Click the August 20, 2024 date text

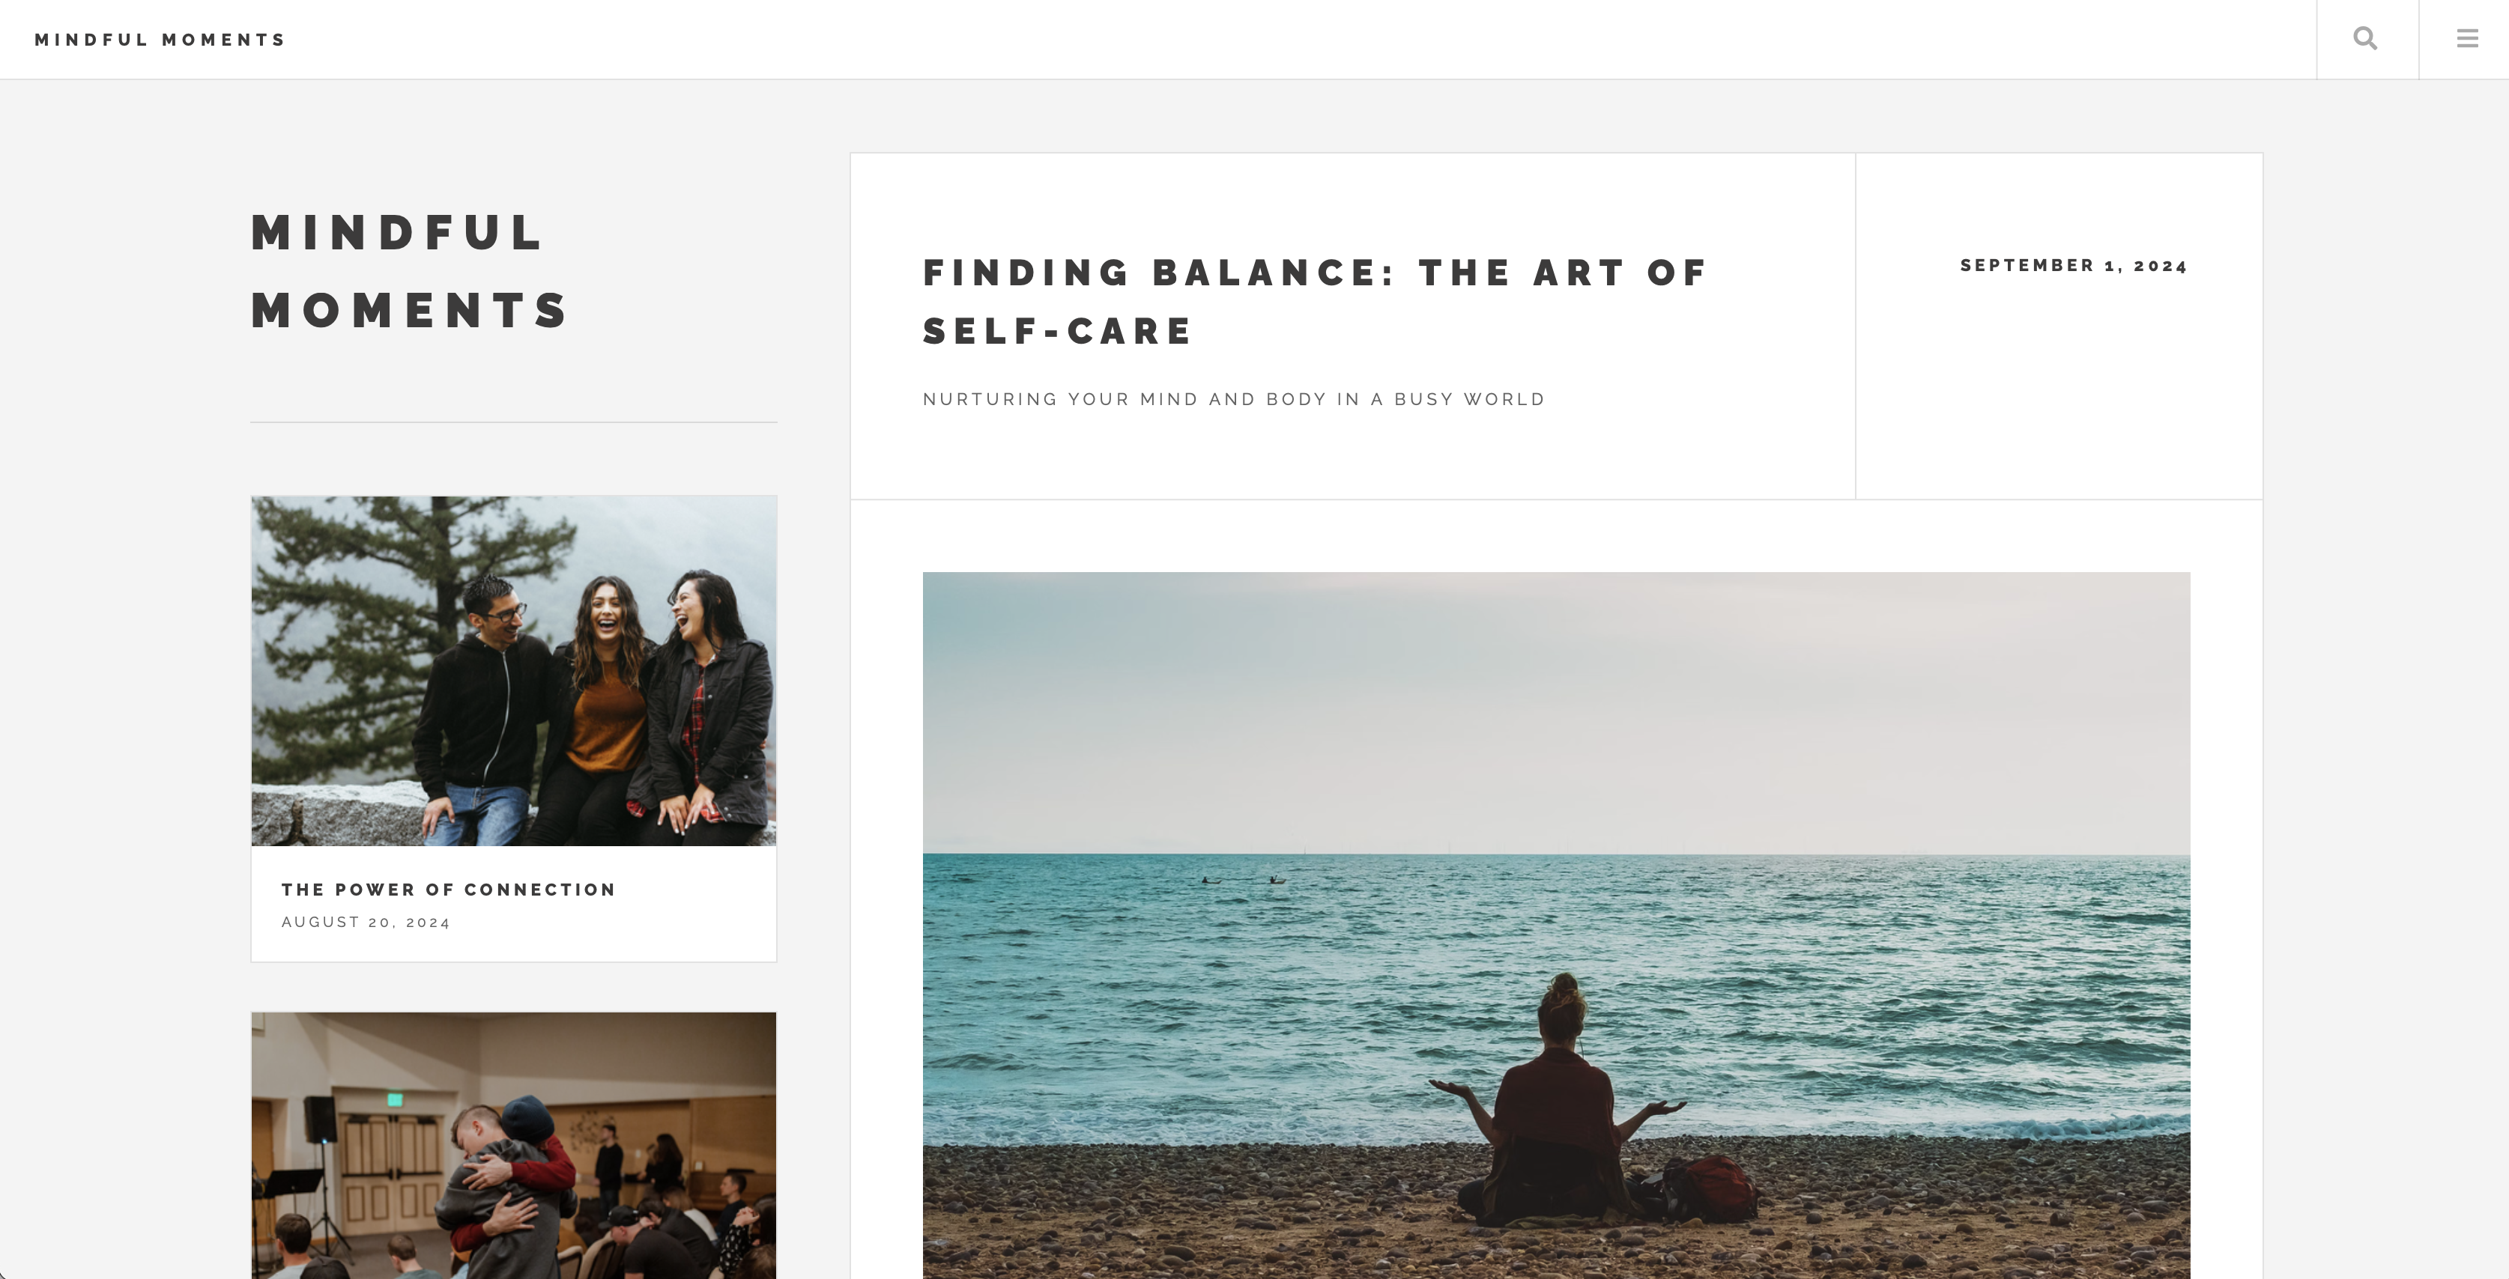coord(366,922)
